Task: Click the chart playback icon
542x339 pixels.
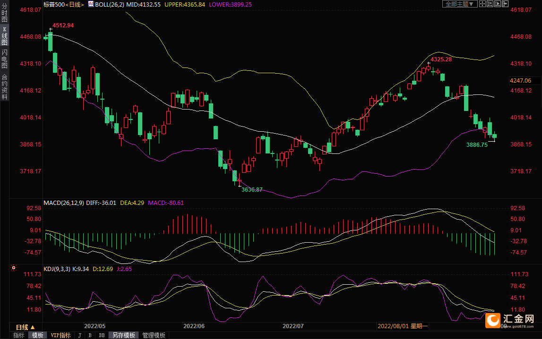Action: pos(498,4)
